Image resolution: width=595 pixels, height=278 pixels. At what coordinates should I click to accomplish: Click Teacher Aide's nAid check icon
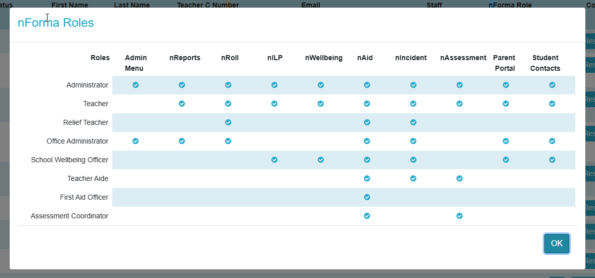click(x=367, y=178)
